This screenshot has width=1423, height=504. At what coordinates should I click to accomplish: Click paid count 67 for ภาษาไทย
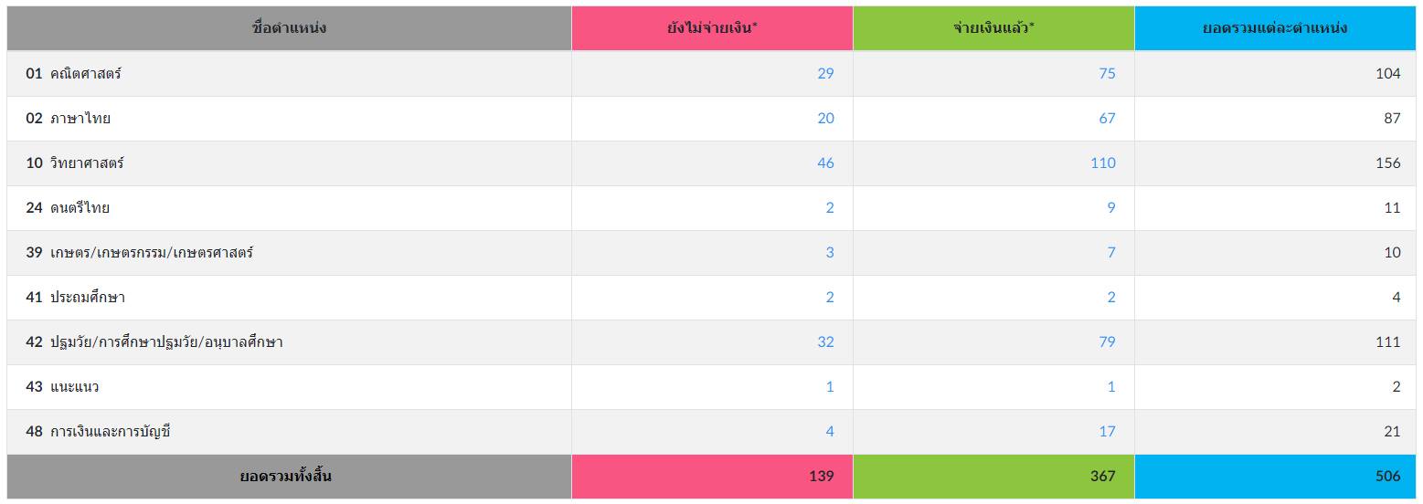click(1107, 118)
